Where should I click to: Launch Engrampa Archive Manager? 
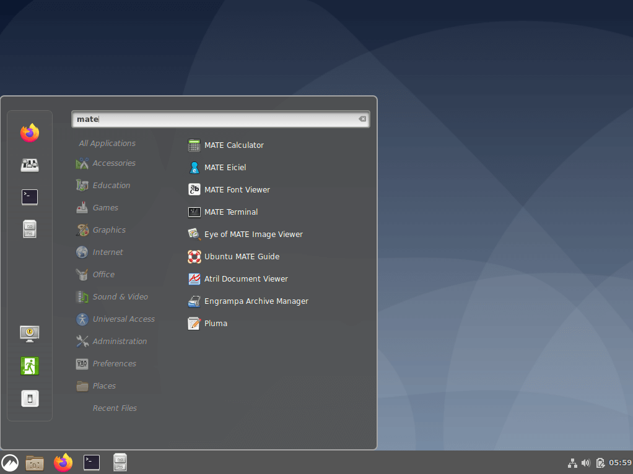(256, 301)
